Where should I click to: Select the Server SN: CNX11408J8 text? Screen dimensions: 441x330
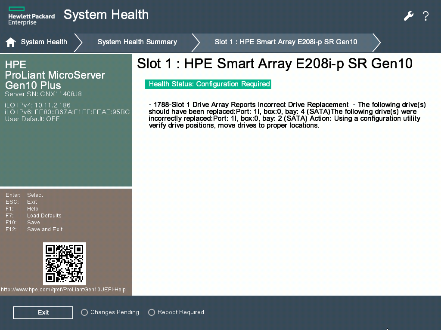43,94
